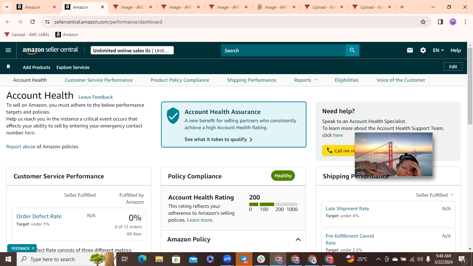Reload the page with the refresh icon
This screenshot has width=473, height=266.
tap(33, 22)
